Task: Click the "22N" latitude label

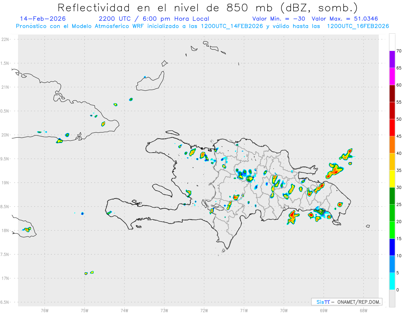Action: click(5, 39)
